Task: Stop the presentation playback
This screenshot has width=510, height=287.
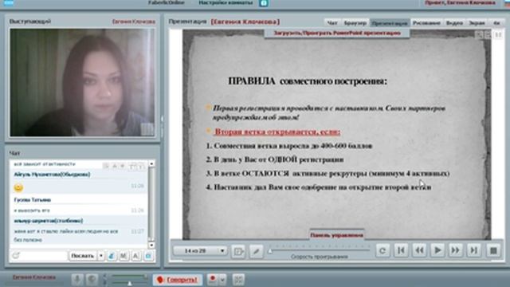Action: [493, 250]
